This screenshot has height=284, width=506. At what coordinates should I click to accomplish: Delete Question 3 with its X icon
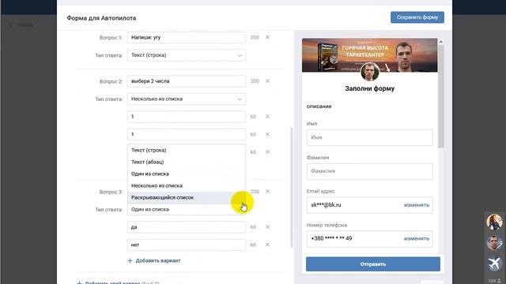pos(267,192)
